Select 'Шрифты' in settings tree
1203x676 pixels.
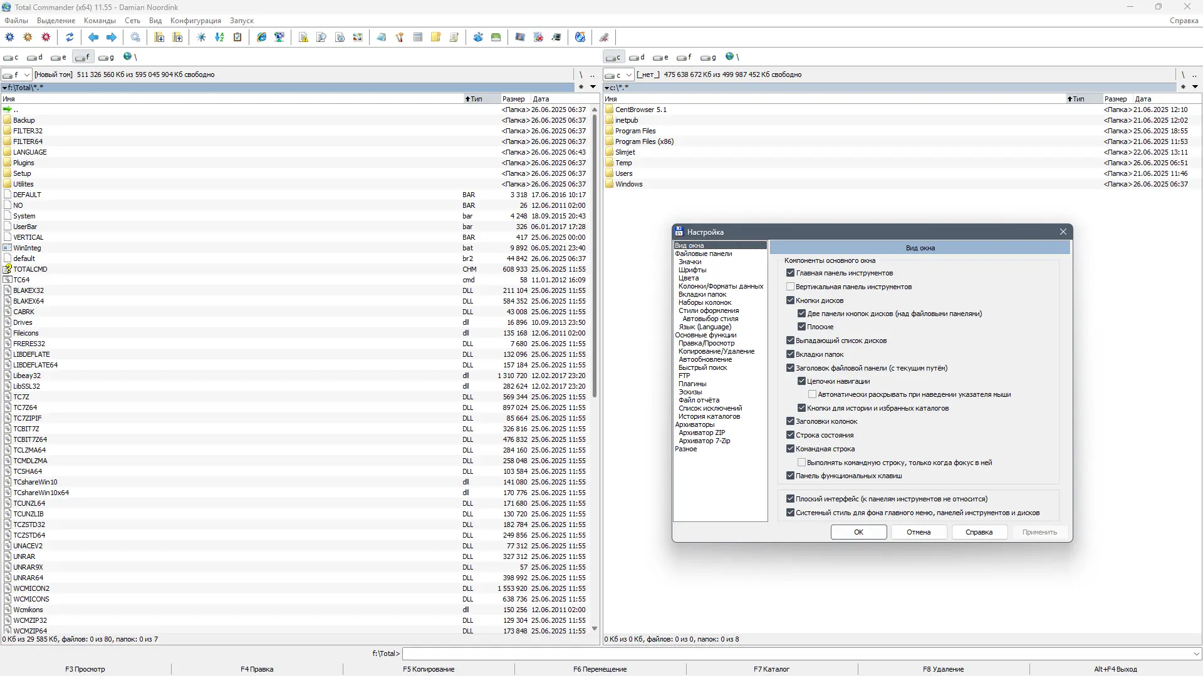click(692, 270)
